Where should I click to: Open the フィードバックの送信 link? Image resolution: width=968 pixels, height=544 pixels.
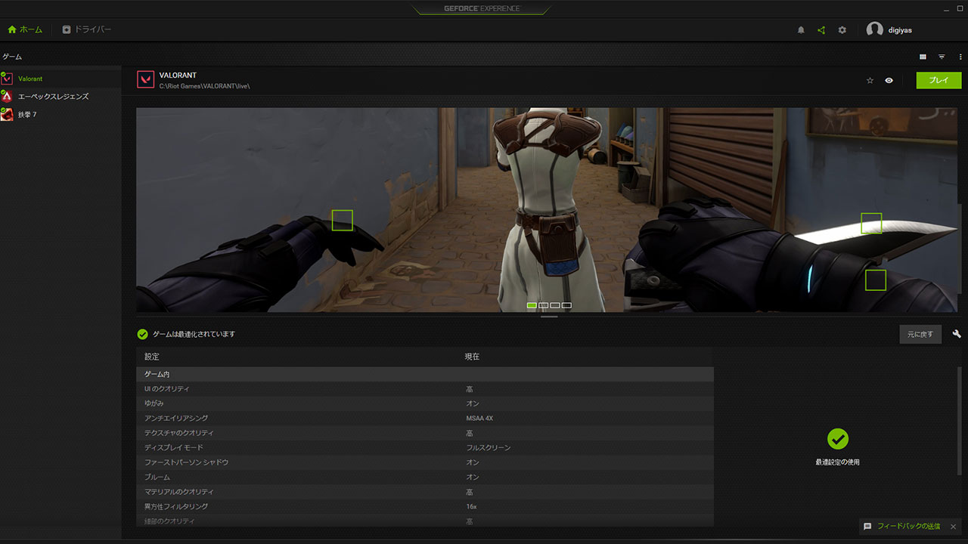(908, 526)
